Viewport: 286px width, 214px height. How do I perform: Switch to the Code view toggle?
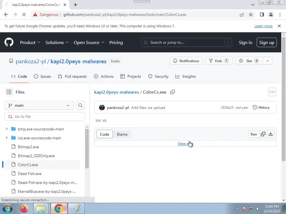[104, 134]
